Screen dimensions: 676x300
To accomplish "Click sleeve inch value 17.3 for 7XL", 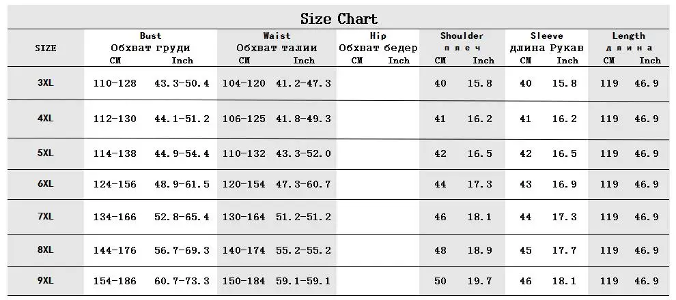I will point(564,217).
